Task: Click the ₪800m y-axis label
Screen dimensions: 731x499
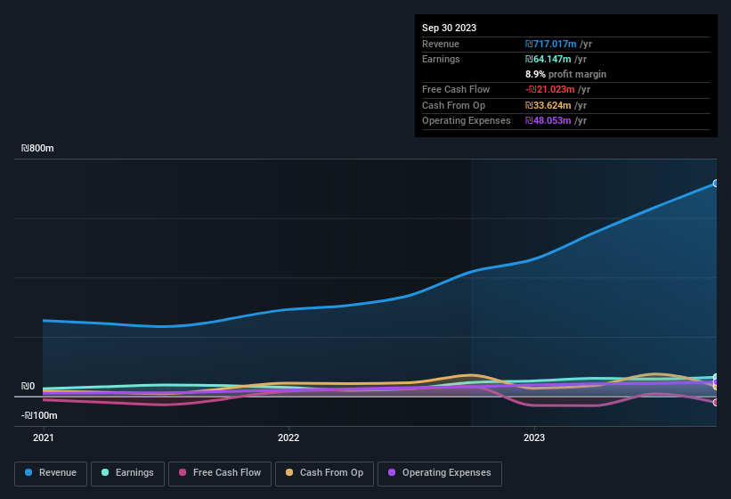Action: pos(37,148)
